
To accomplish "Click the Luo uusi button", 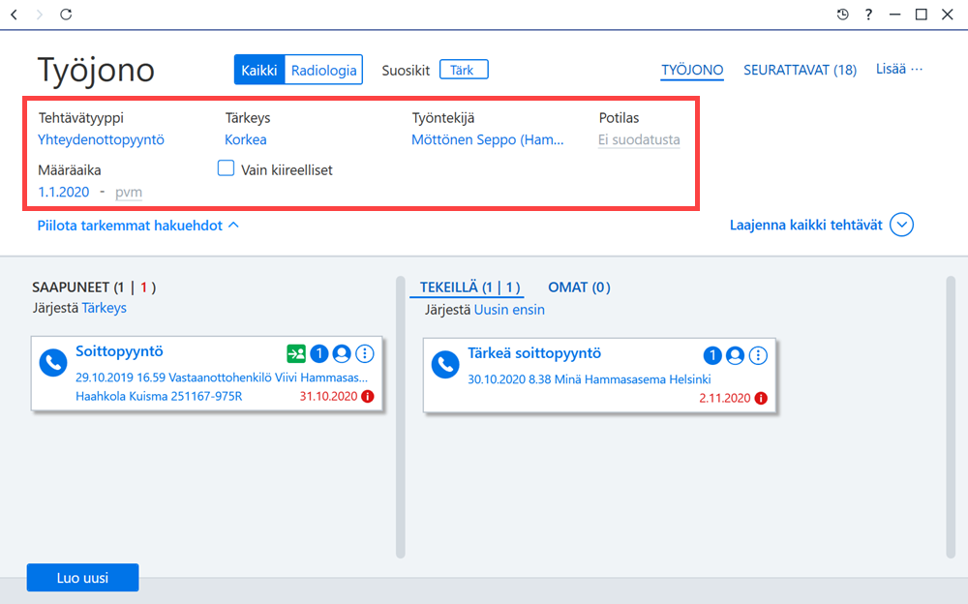I will pos(82,578).
